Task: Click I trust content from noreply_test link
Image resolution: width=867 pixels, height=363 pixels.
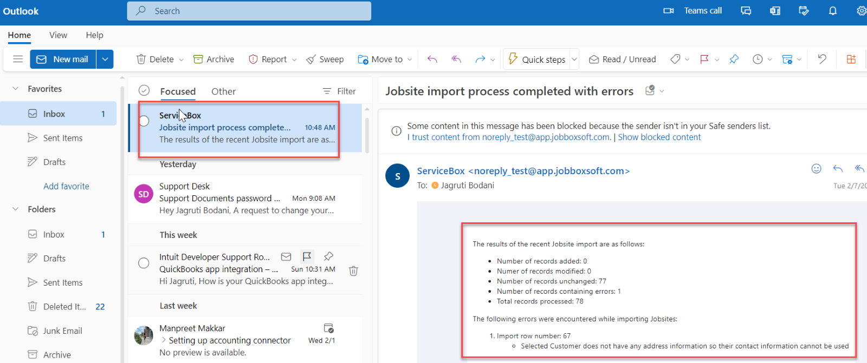Action: click(x=509, y=137)
